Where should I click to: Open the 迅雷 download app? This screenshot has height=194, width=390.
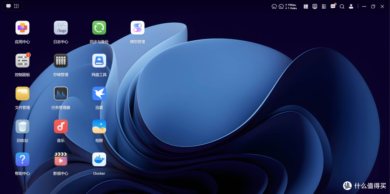click(x=99, y=94)
